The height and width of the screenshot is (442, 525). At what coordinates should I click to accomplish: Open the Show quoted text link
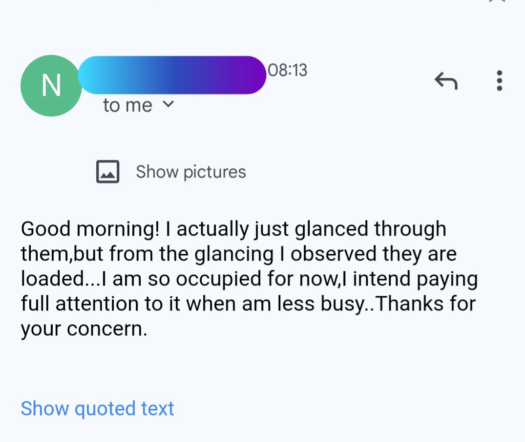(98, 408)
